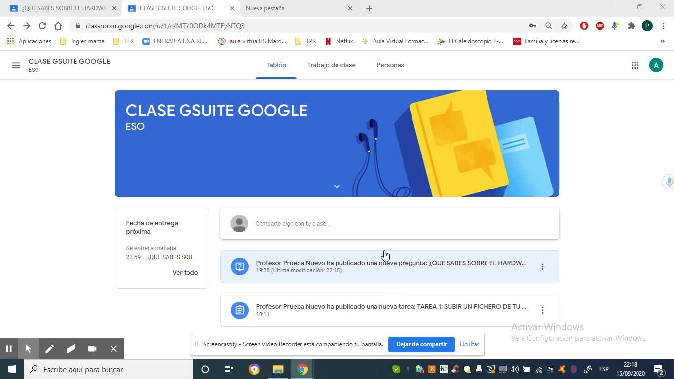This screenshot has height=379, width=674.
Task: Open Google Chrome from the taskbar
Action: [302, 369]
